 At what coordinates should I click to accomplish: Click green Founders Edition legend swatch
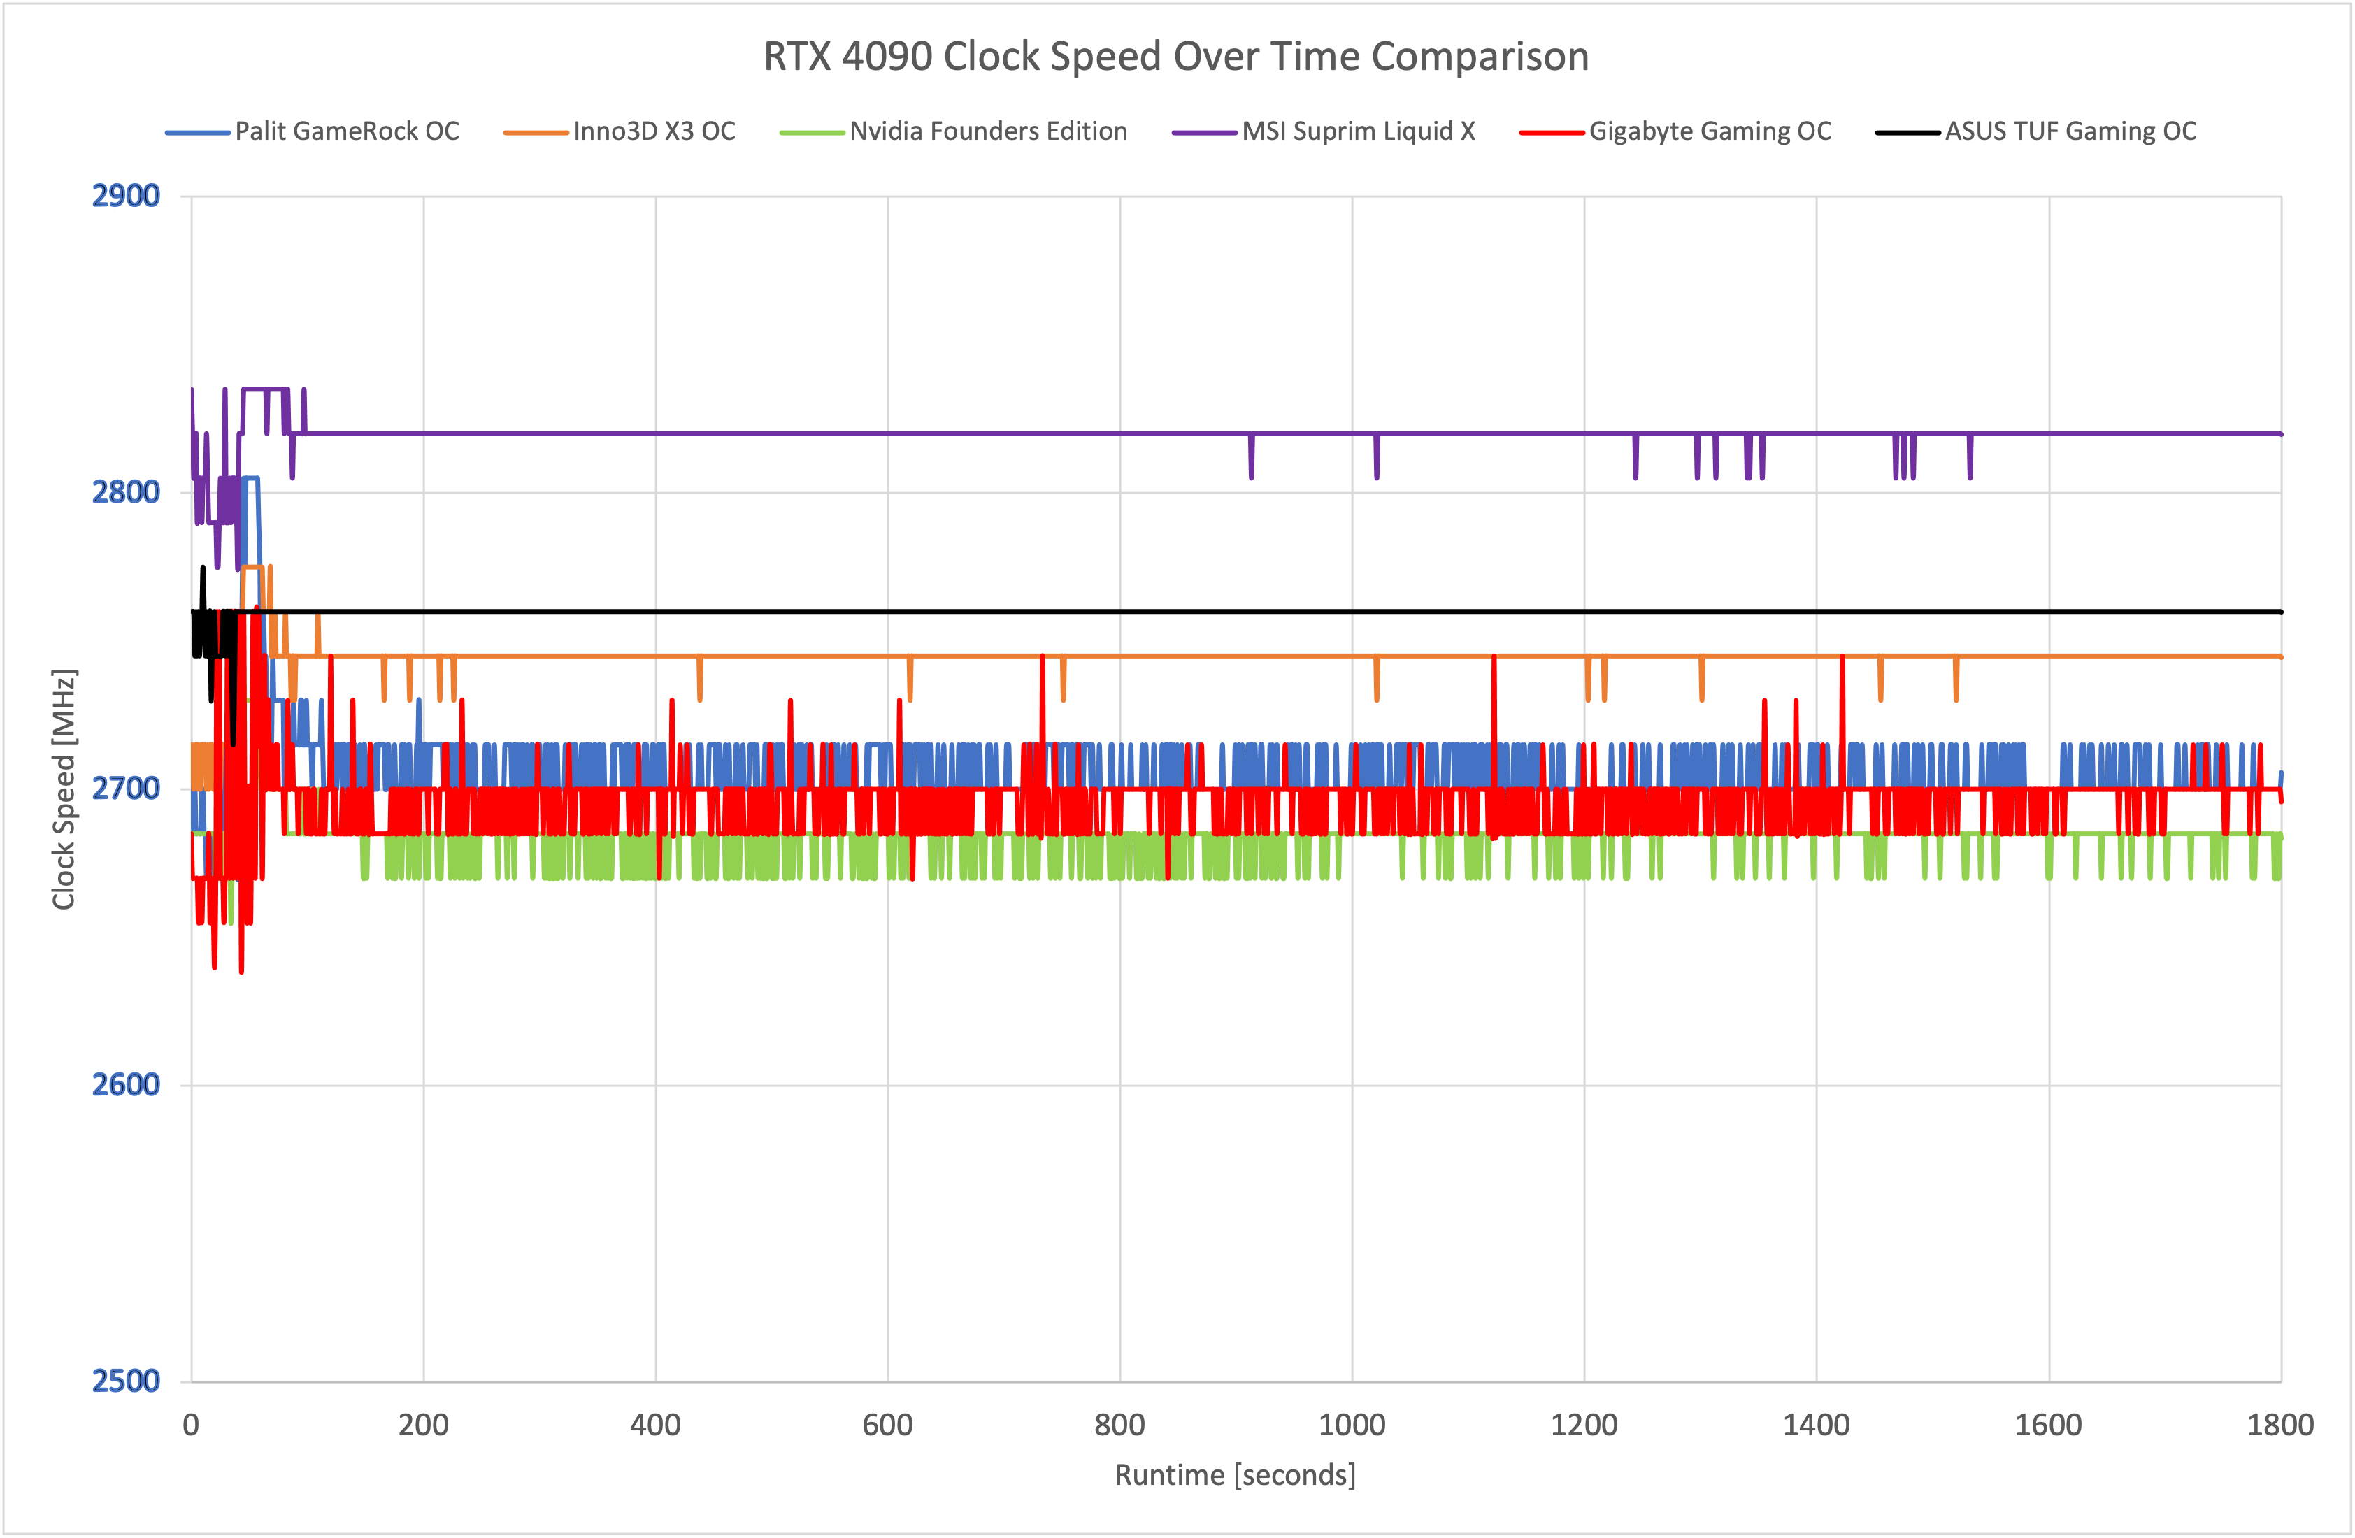click(x=811, y=133)
